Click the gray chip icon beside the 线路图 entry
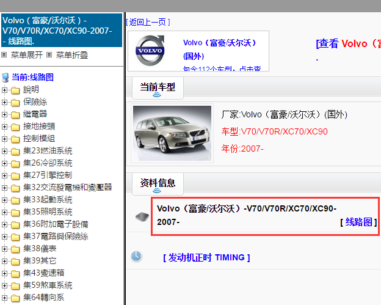381x305 pixels. (142, 216)
